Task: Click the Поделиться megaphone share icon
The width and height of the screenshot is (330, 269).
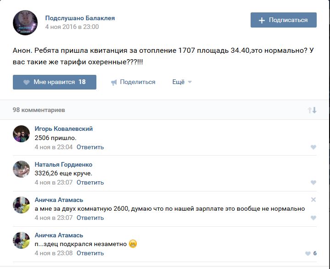Action: pyautogui.click(x=114, y=82)
